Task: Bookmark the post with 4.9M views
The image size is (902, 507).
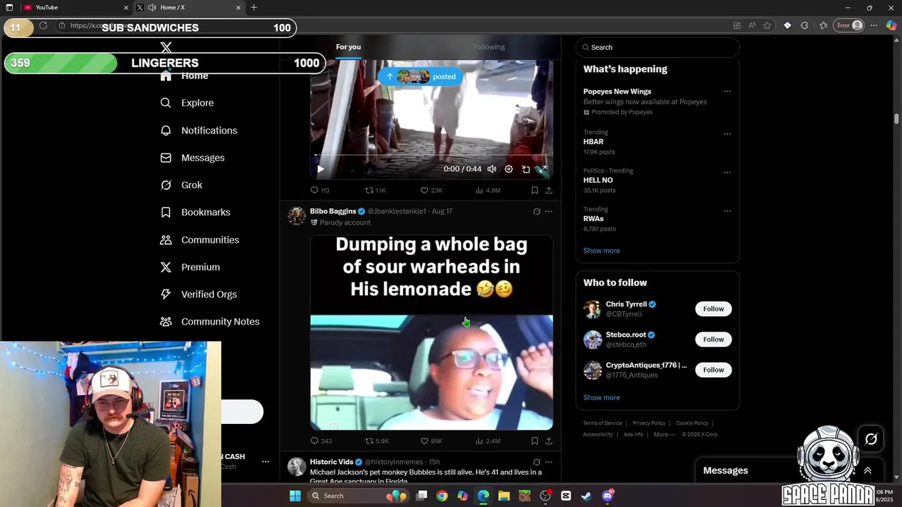Action: coord(534,190)
